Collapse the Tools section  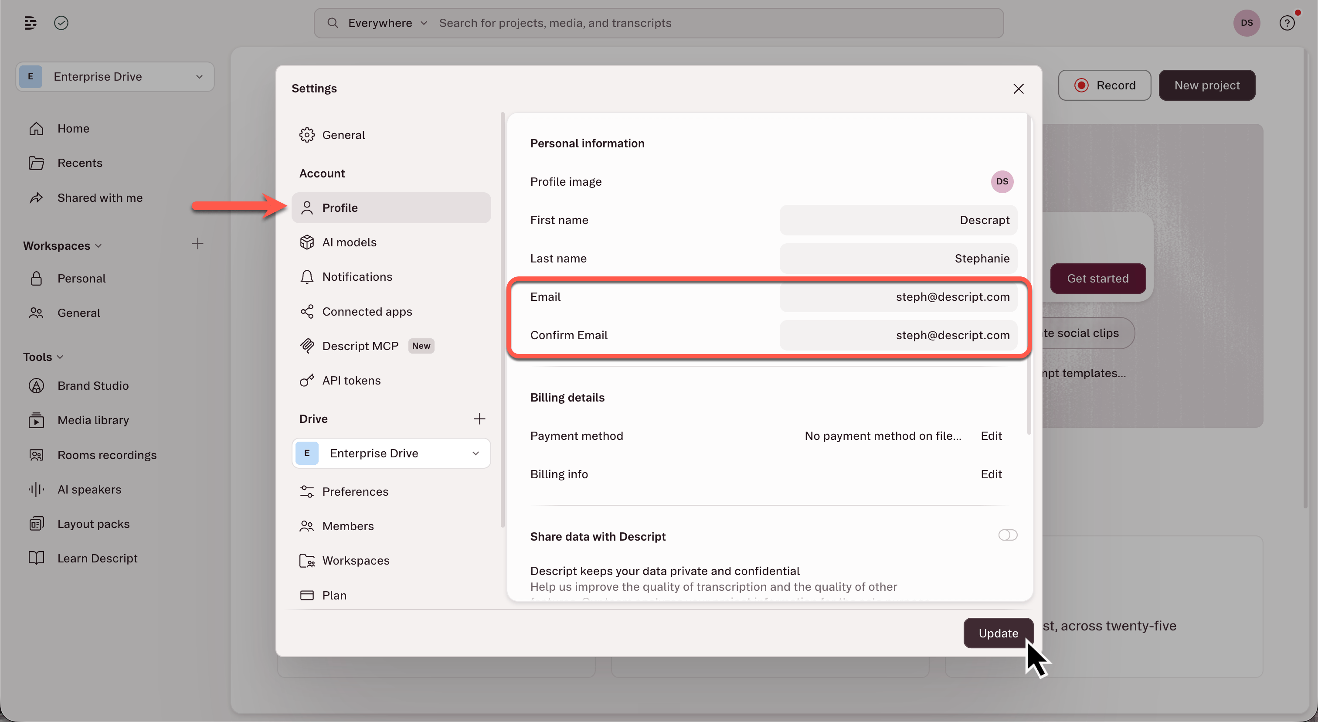tap(43, 357)
